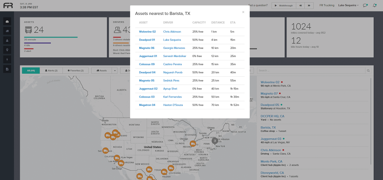
Task: Open the Colossus 09 asset link
Action: click(x=147, y=64)
